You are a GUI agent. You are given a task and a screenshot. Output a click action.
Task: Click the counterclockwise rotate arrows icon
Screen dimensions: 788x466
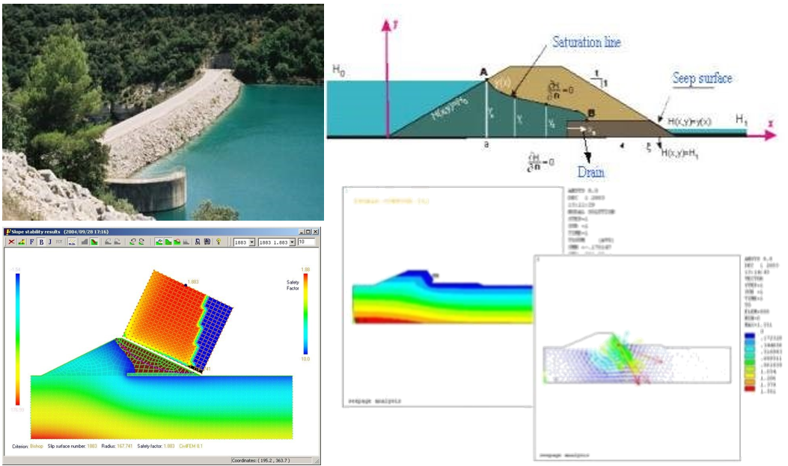pyautogui.click(x=132, y=242)
